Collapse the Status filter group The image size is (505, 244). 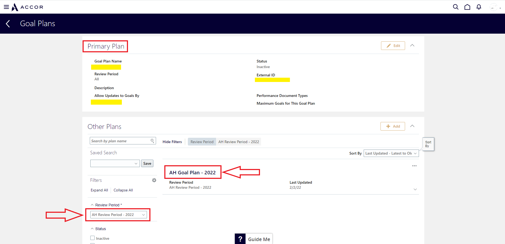[x=92, y=229]
